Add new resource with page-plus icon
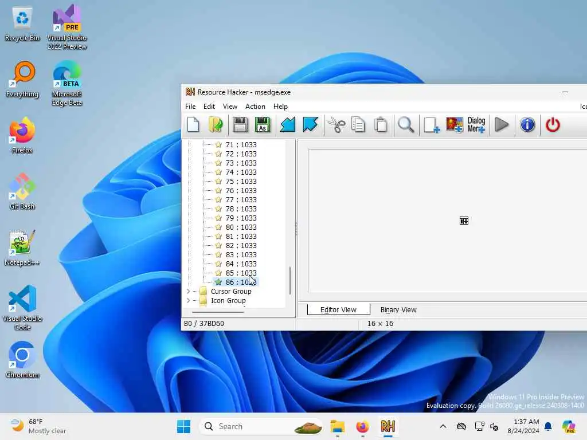 tap(431, 124)
